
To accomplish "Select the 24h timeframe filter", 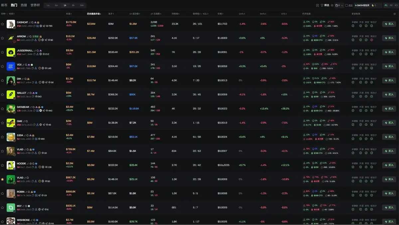I will click(x=82, y=5).
